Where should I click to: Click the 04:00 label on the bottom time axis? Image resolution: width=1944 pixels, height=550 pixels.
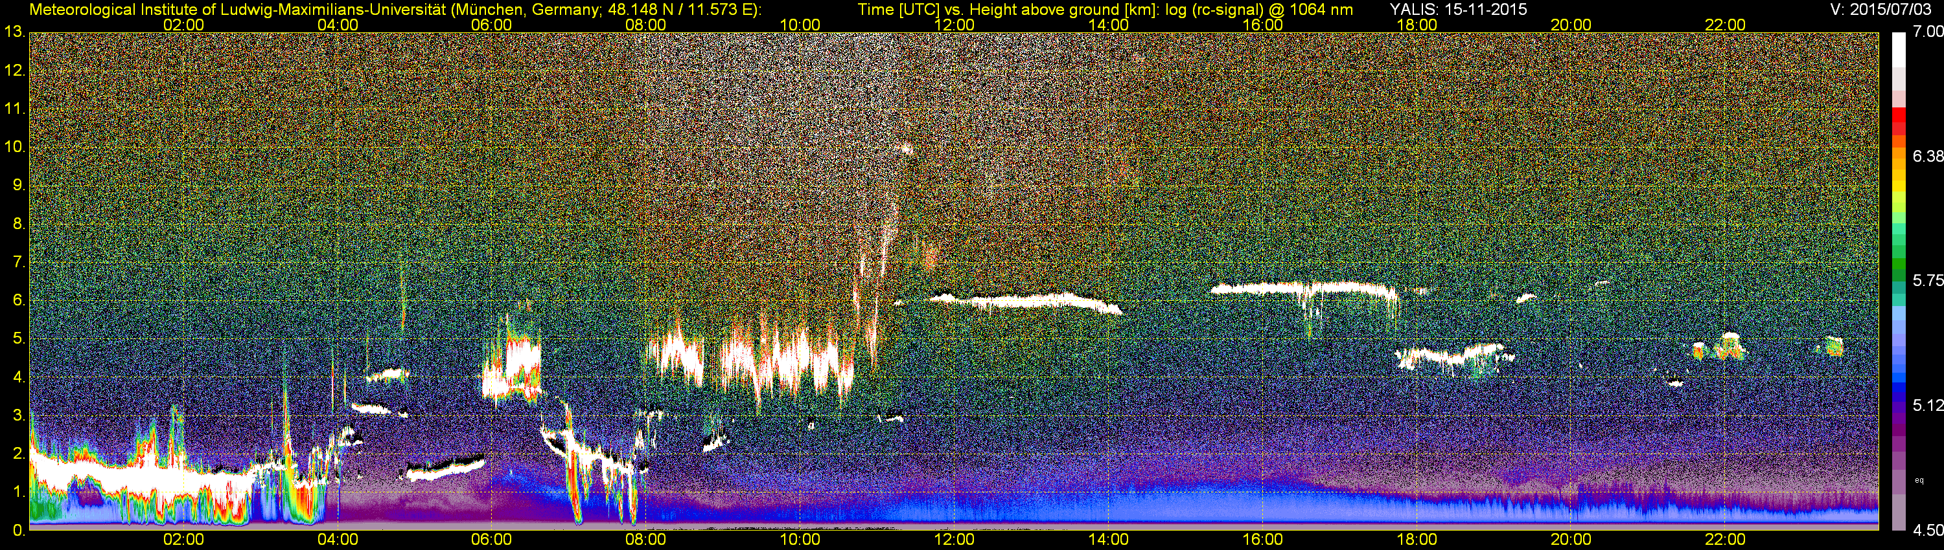[x=338, y=540]
